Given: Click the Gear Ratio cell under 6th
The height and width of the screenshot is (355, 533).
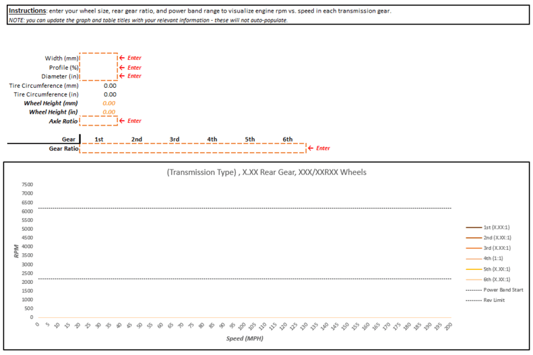Looking at the screenshot, I should click(x=287, y=149).
